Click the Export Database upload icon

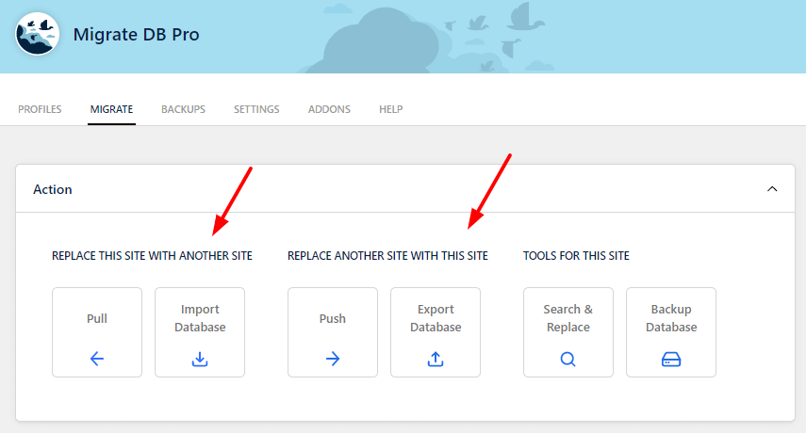[436, 359]
